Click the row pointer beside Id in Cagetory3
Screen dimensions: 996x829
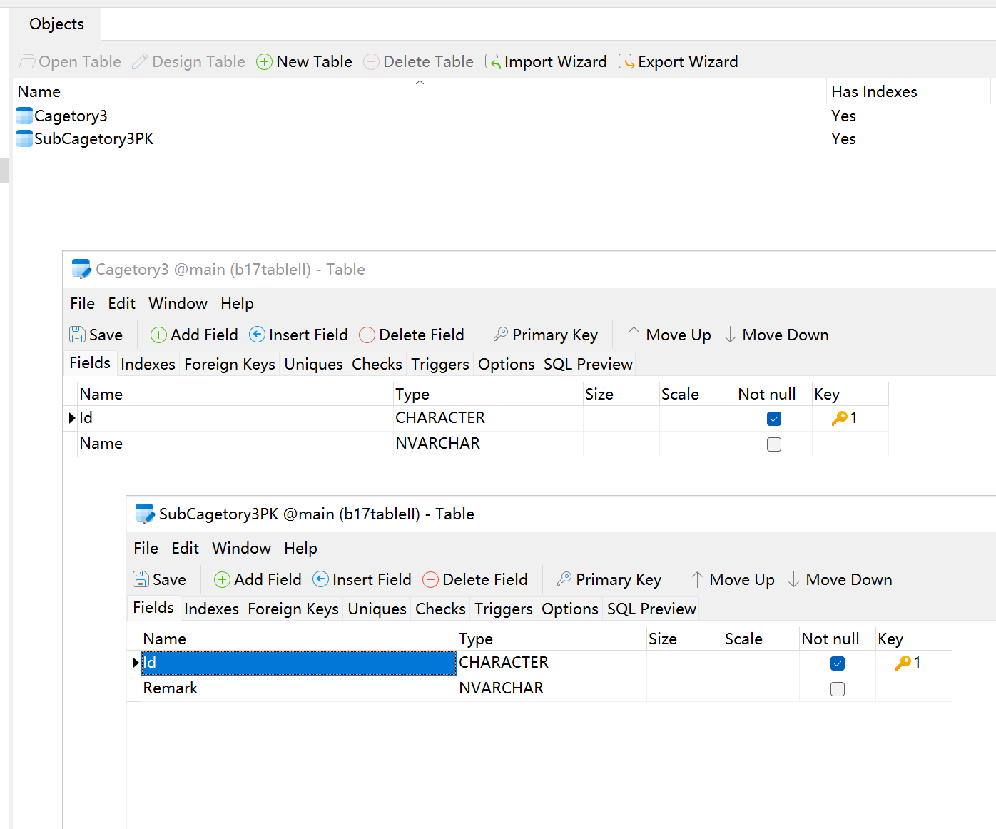(x=71, y=418)
